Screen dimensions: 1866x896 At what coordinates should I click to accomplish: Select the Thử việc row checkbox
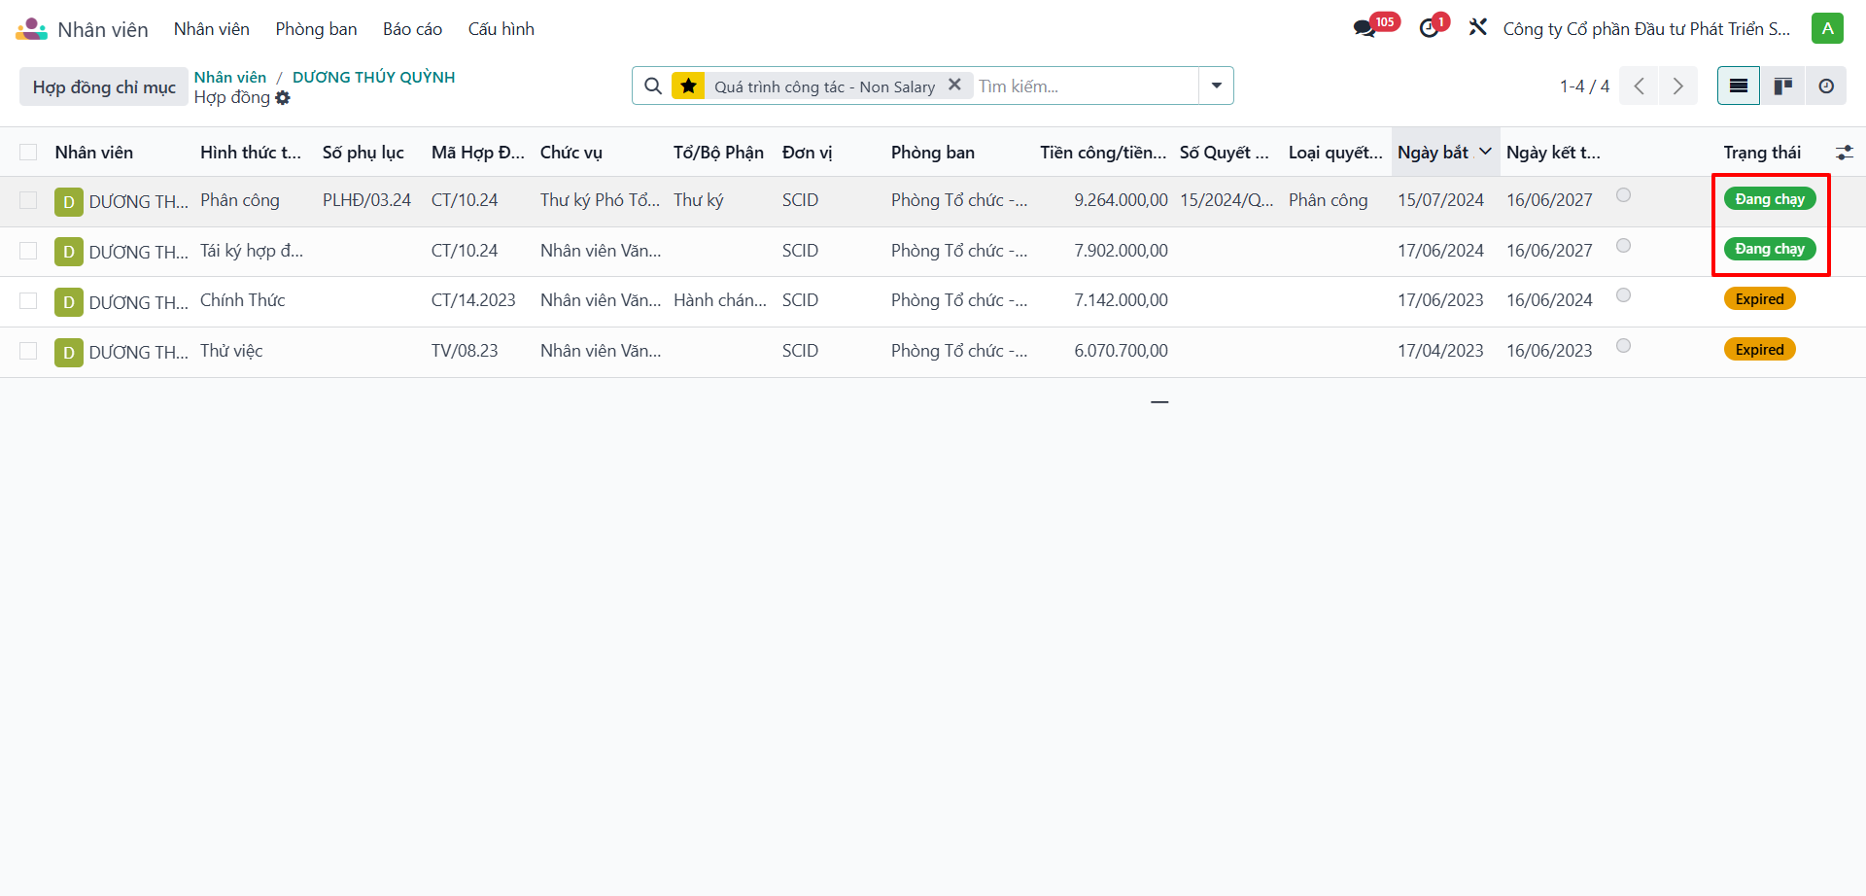(x=28, y=352)
